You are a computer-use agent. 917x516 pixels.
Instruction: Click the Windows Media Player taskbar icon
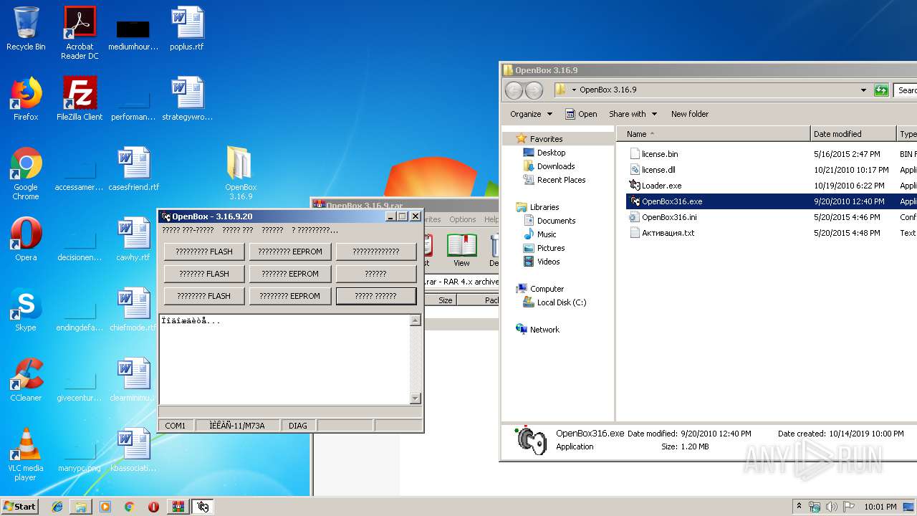tap(105, 507)
